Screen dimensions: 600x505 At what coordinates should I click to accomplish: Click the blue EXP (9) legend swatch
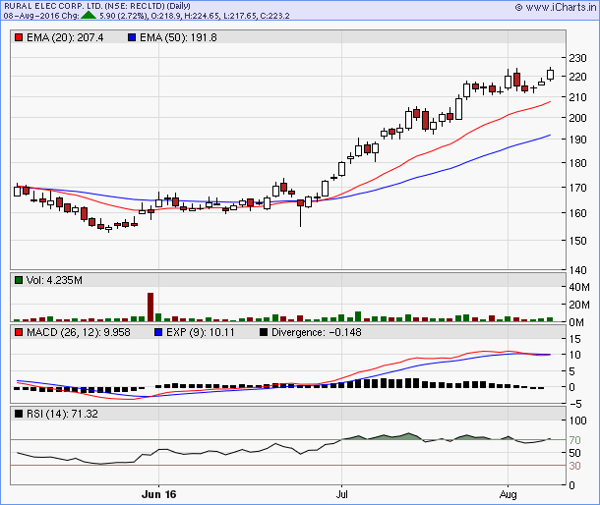point(158,332)
